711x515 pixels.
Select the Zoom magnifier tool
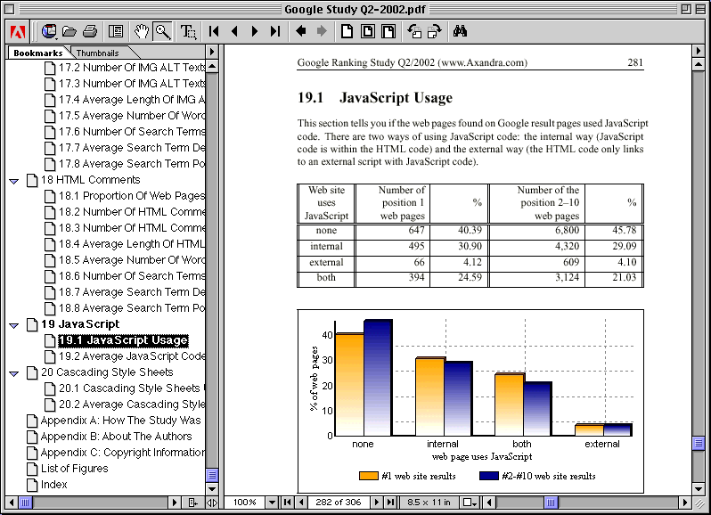162,31
